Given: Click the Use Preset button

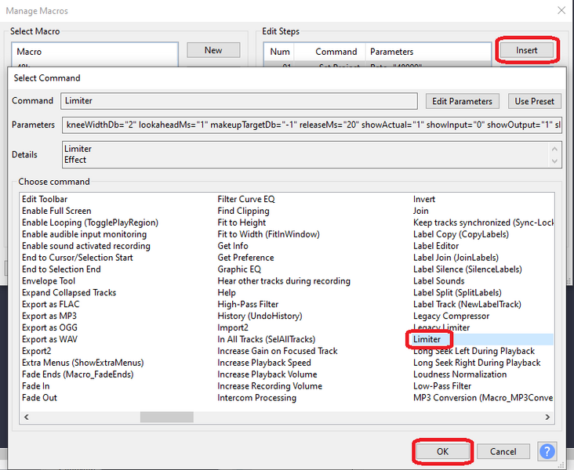Looking at the screenshot, I should click(x=534, y=101).
